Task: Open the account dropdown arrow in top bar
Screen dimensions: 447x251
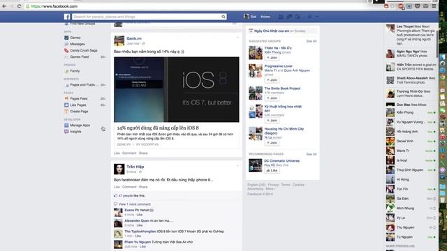Action: 317,17
